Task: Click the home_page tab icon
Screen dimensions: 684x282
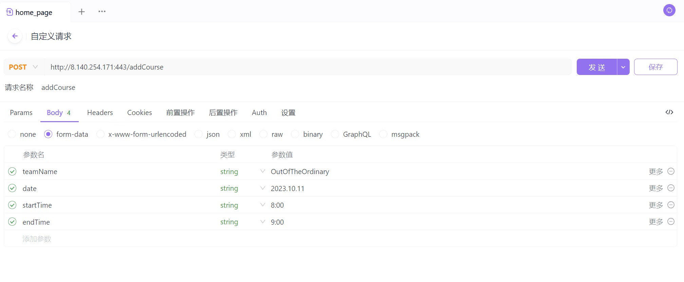Action: (10, 12)
